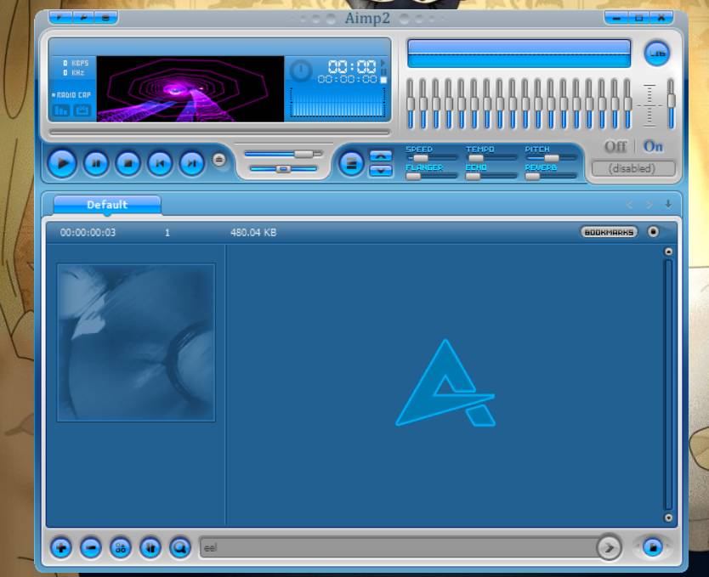Select the Default playlist tab
The width and height of the screenshot is (709, 577).
[107, 205]
